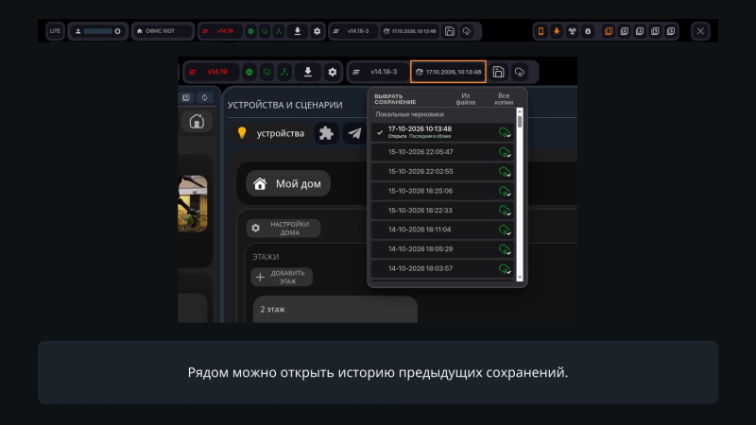Switch to layer 1 stacked icon
This screenshot has height=425, width=756.
tap(609, 31)
